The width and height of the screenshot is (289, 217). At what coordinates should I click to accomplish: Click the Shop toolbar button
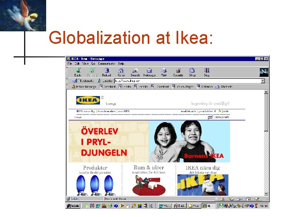(192, 72)
